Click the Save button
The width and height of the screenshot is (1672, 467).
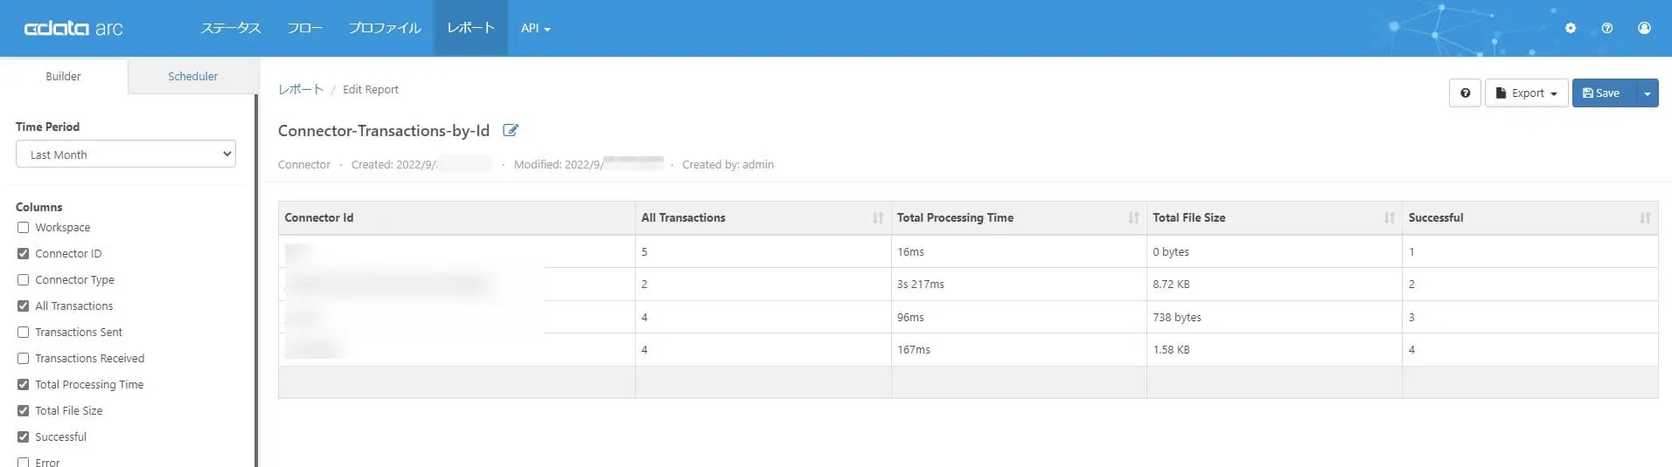pos(1602,93)
